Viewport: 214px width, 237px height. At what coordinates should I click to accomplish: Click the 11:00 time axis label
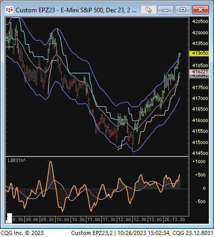point(94,220)
